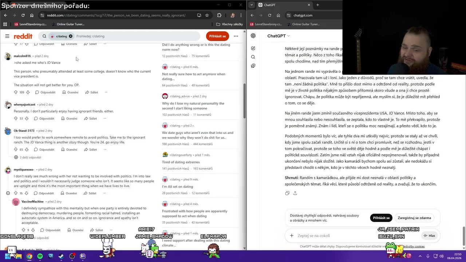The image size is (466, 262).
Task: Downvote VaccineMachine's comment
Action: pos(33,230)
